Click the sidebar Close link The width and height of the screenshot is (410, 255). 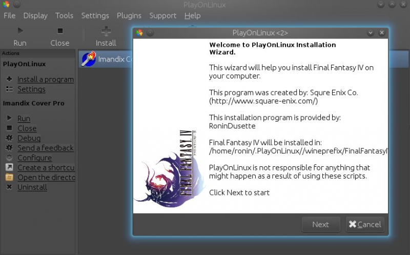click(27, 128)
